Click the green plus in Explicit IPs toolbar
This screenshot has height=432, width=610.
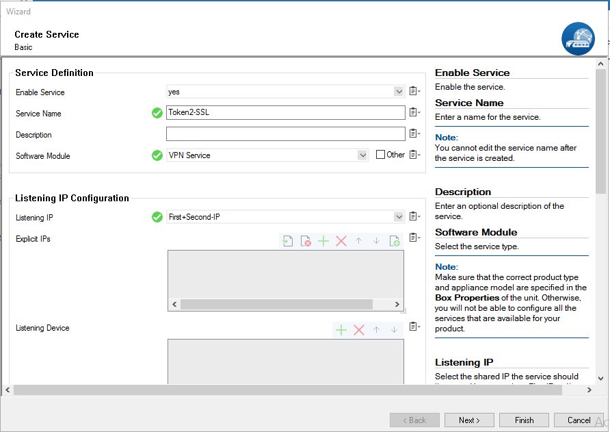point(323,241)
